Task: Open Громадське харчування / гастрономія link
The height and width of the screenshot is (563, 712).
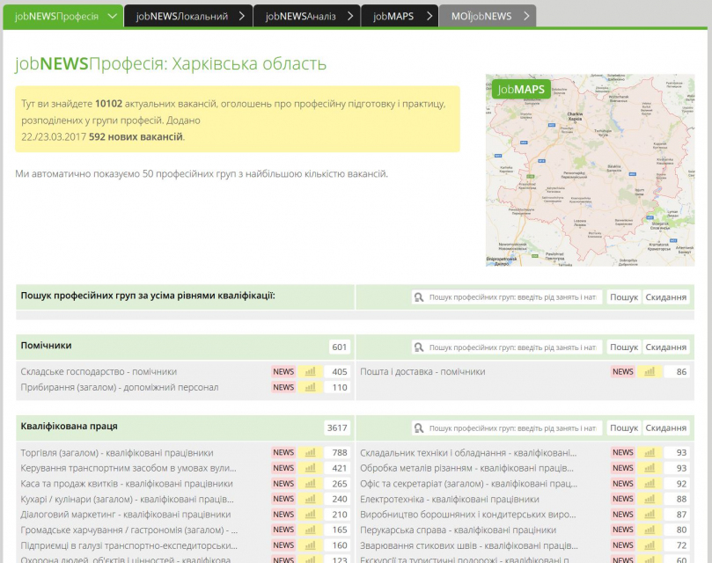Action: 129,530
